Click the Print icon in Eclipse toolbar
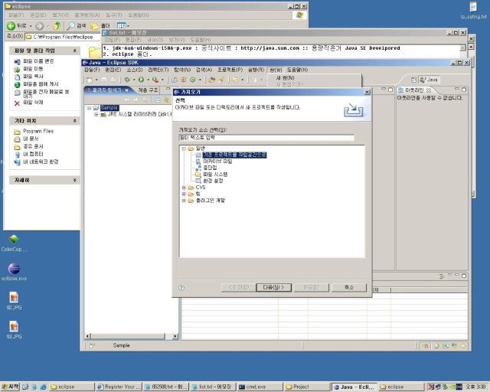 [x=113, y=80]
